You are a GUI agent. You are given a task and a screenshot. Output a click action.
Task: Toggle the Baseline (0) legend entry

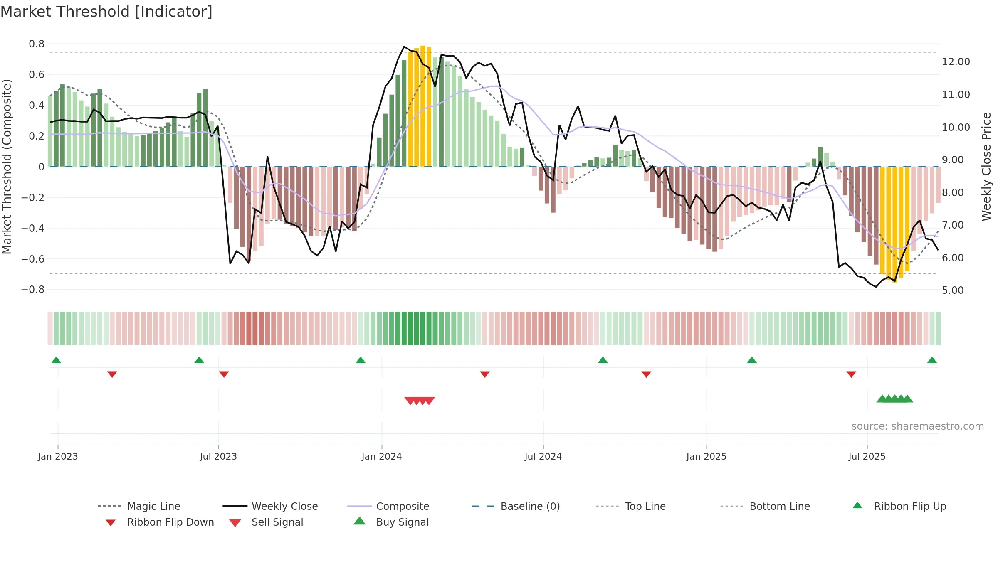[516, 506]
